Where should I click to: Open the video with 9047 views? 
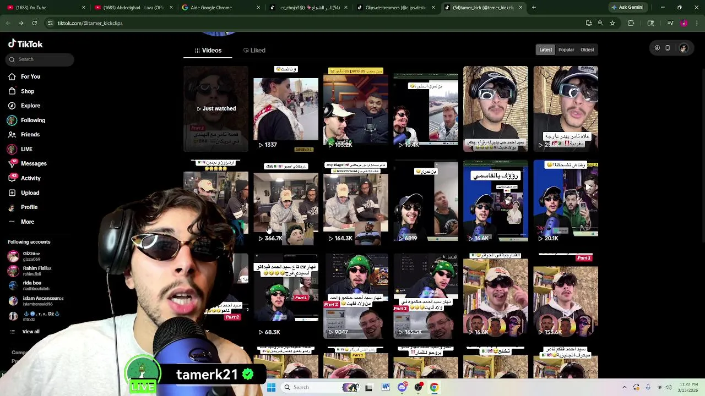[356, 296]
